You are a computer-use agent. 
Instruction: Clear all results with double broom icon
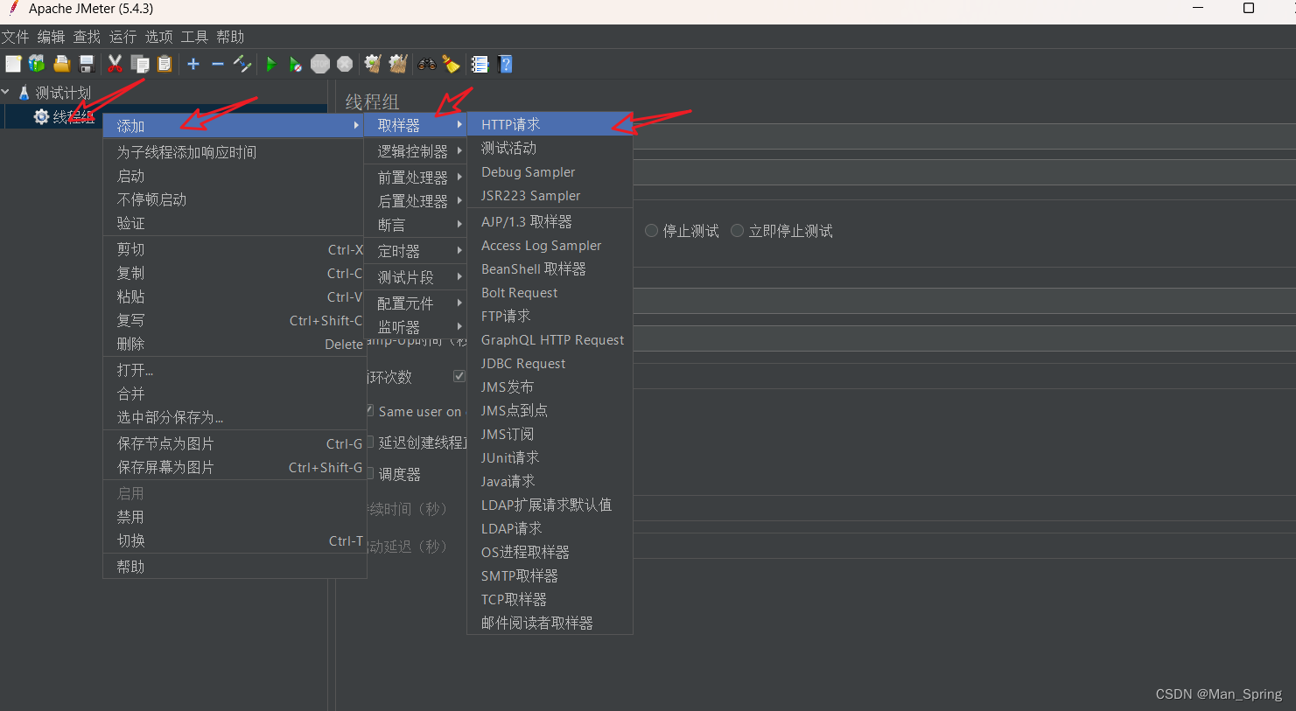pos(398,64)
